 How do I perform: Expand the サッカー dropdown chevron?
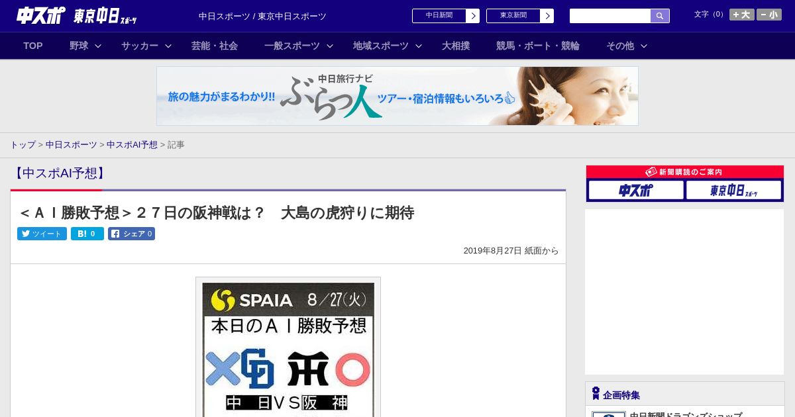coord(168,46)
